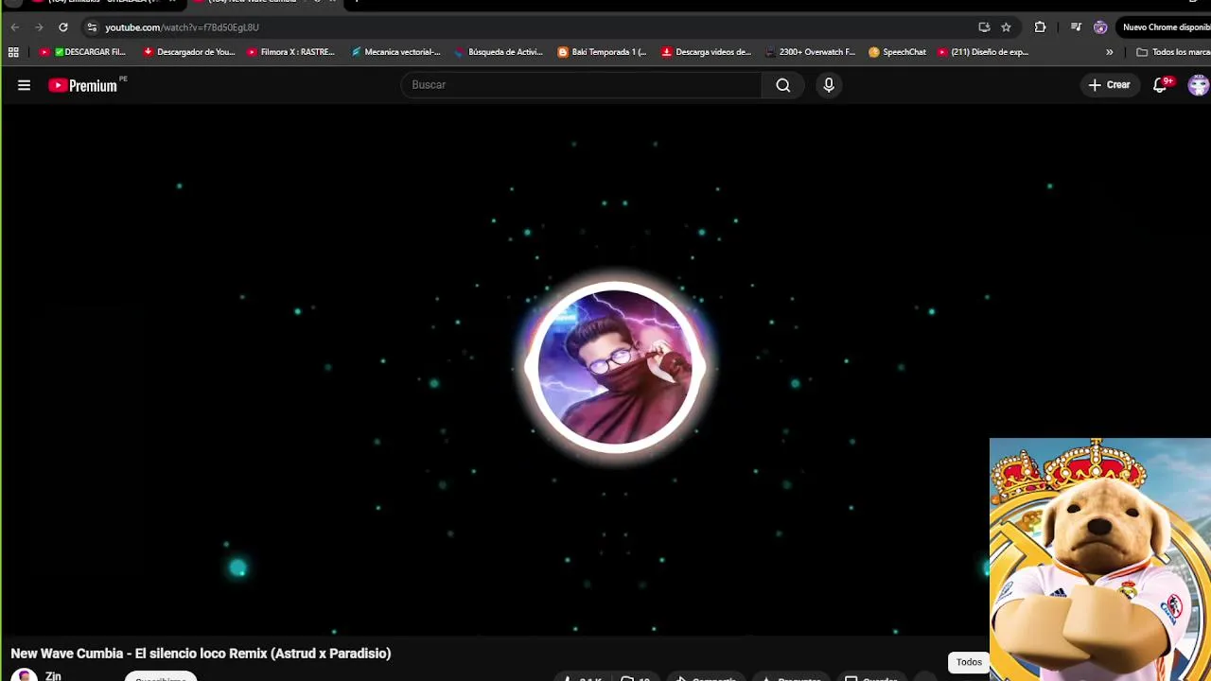Open Búsqueda de Activi... bookmark

[500, 52]
